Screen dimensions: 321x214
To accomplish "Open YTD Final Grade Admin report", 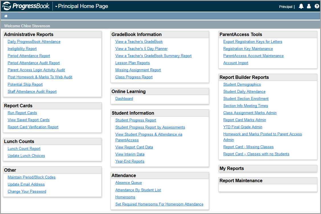I will pos(243,127).
